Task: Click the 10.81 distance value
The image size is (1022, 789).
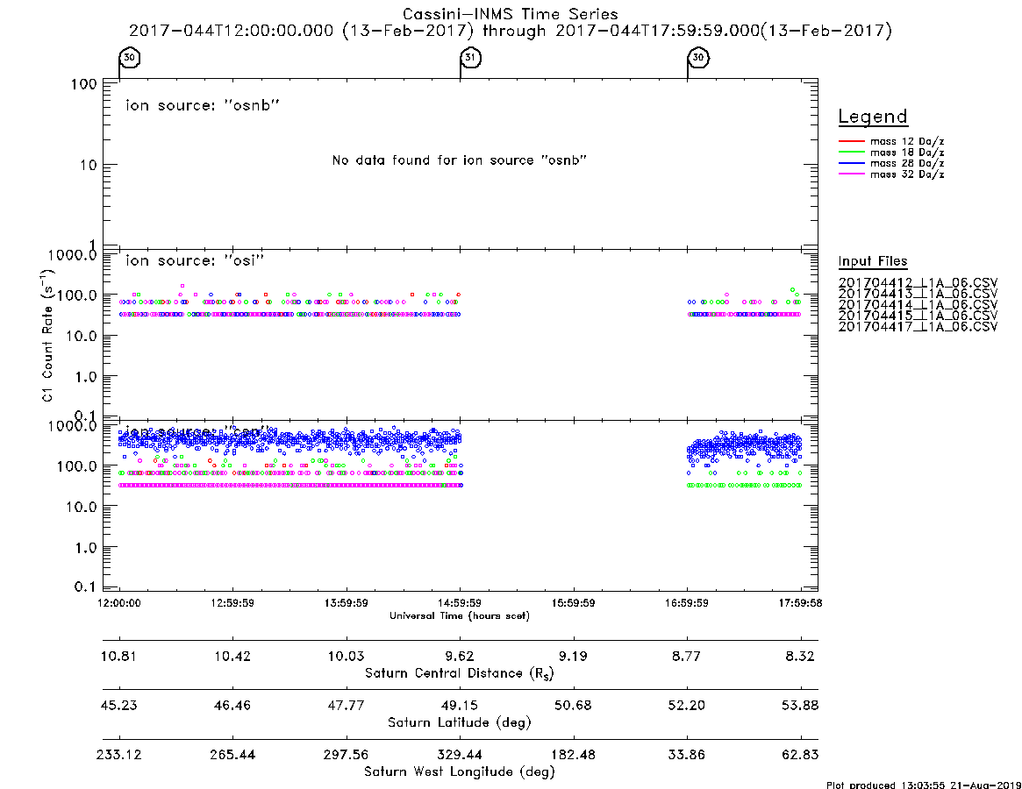Action: point(118,656)
